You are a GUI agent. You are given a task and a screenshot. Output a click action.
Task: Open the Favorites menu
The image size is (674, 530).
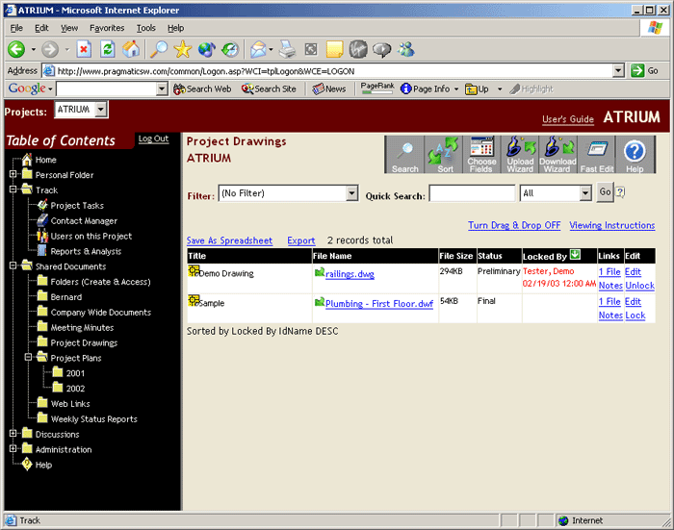pyautogui.click(x=107, y=28)
